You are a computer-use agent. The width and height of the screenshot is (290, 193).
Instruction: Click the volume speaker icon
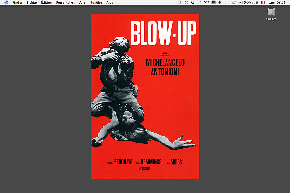coord(220,3)
